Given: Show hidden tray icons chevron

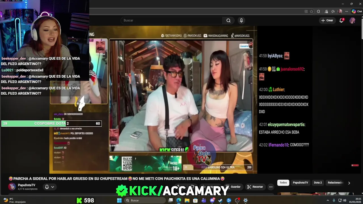Looking at the screenshot, I should pos(328,200).
